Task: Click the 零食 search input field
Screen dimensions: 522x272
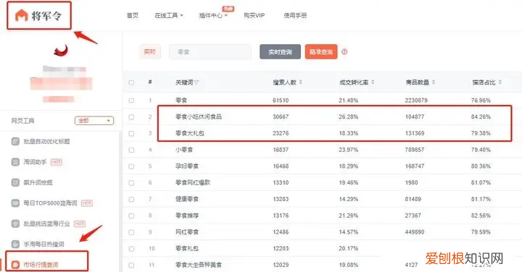Action: point(210,52)
